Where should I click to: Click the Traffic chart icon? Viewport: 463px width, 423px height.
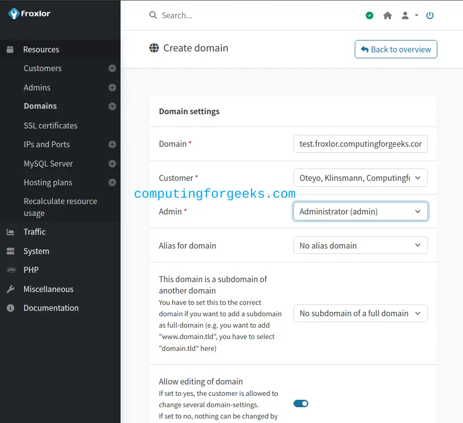pyautogui.click(x=10, y=232)
